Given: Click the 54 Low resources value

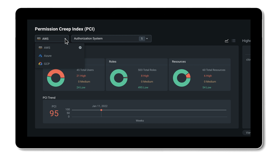Looking at the screenshot, I should pos(207,87).
